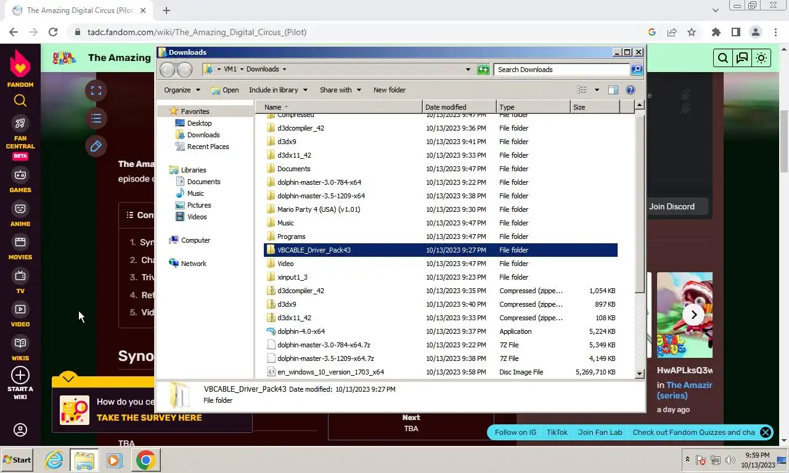The width and height of the screenshot is (789, 473).
Task: Click the Follow on IG link
Action: pyautogui.click(x=515, y=432)
